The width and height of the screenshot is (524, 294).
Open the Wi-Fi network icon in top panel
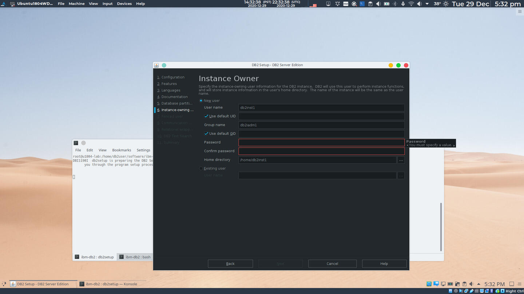(411, 4)
